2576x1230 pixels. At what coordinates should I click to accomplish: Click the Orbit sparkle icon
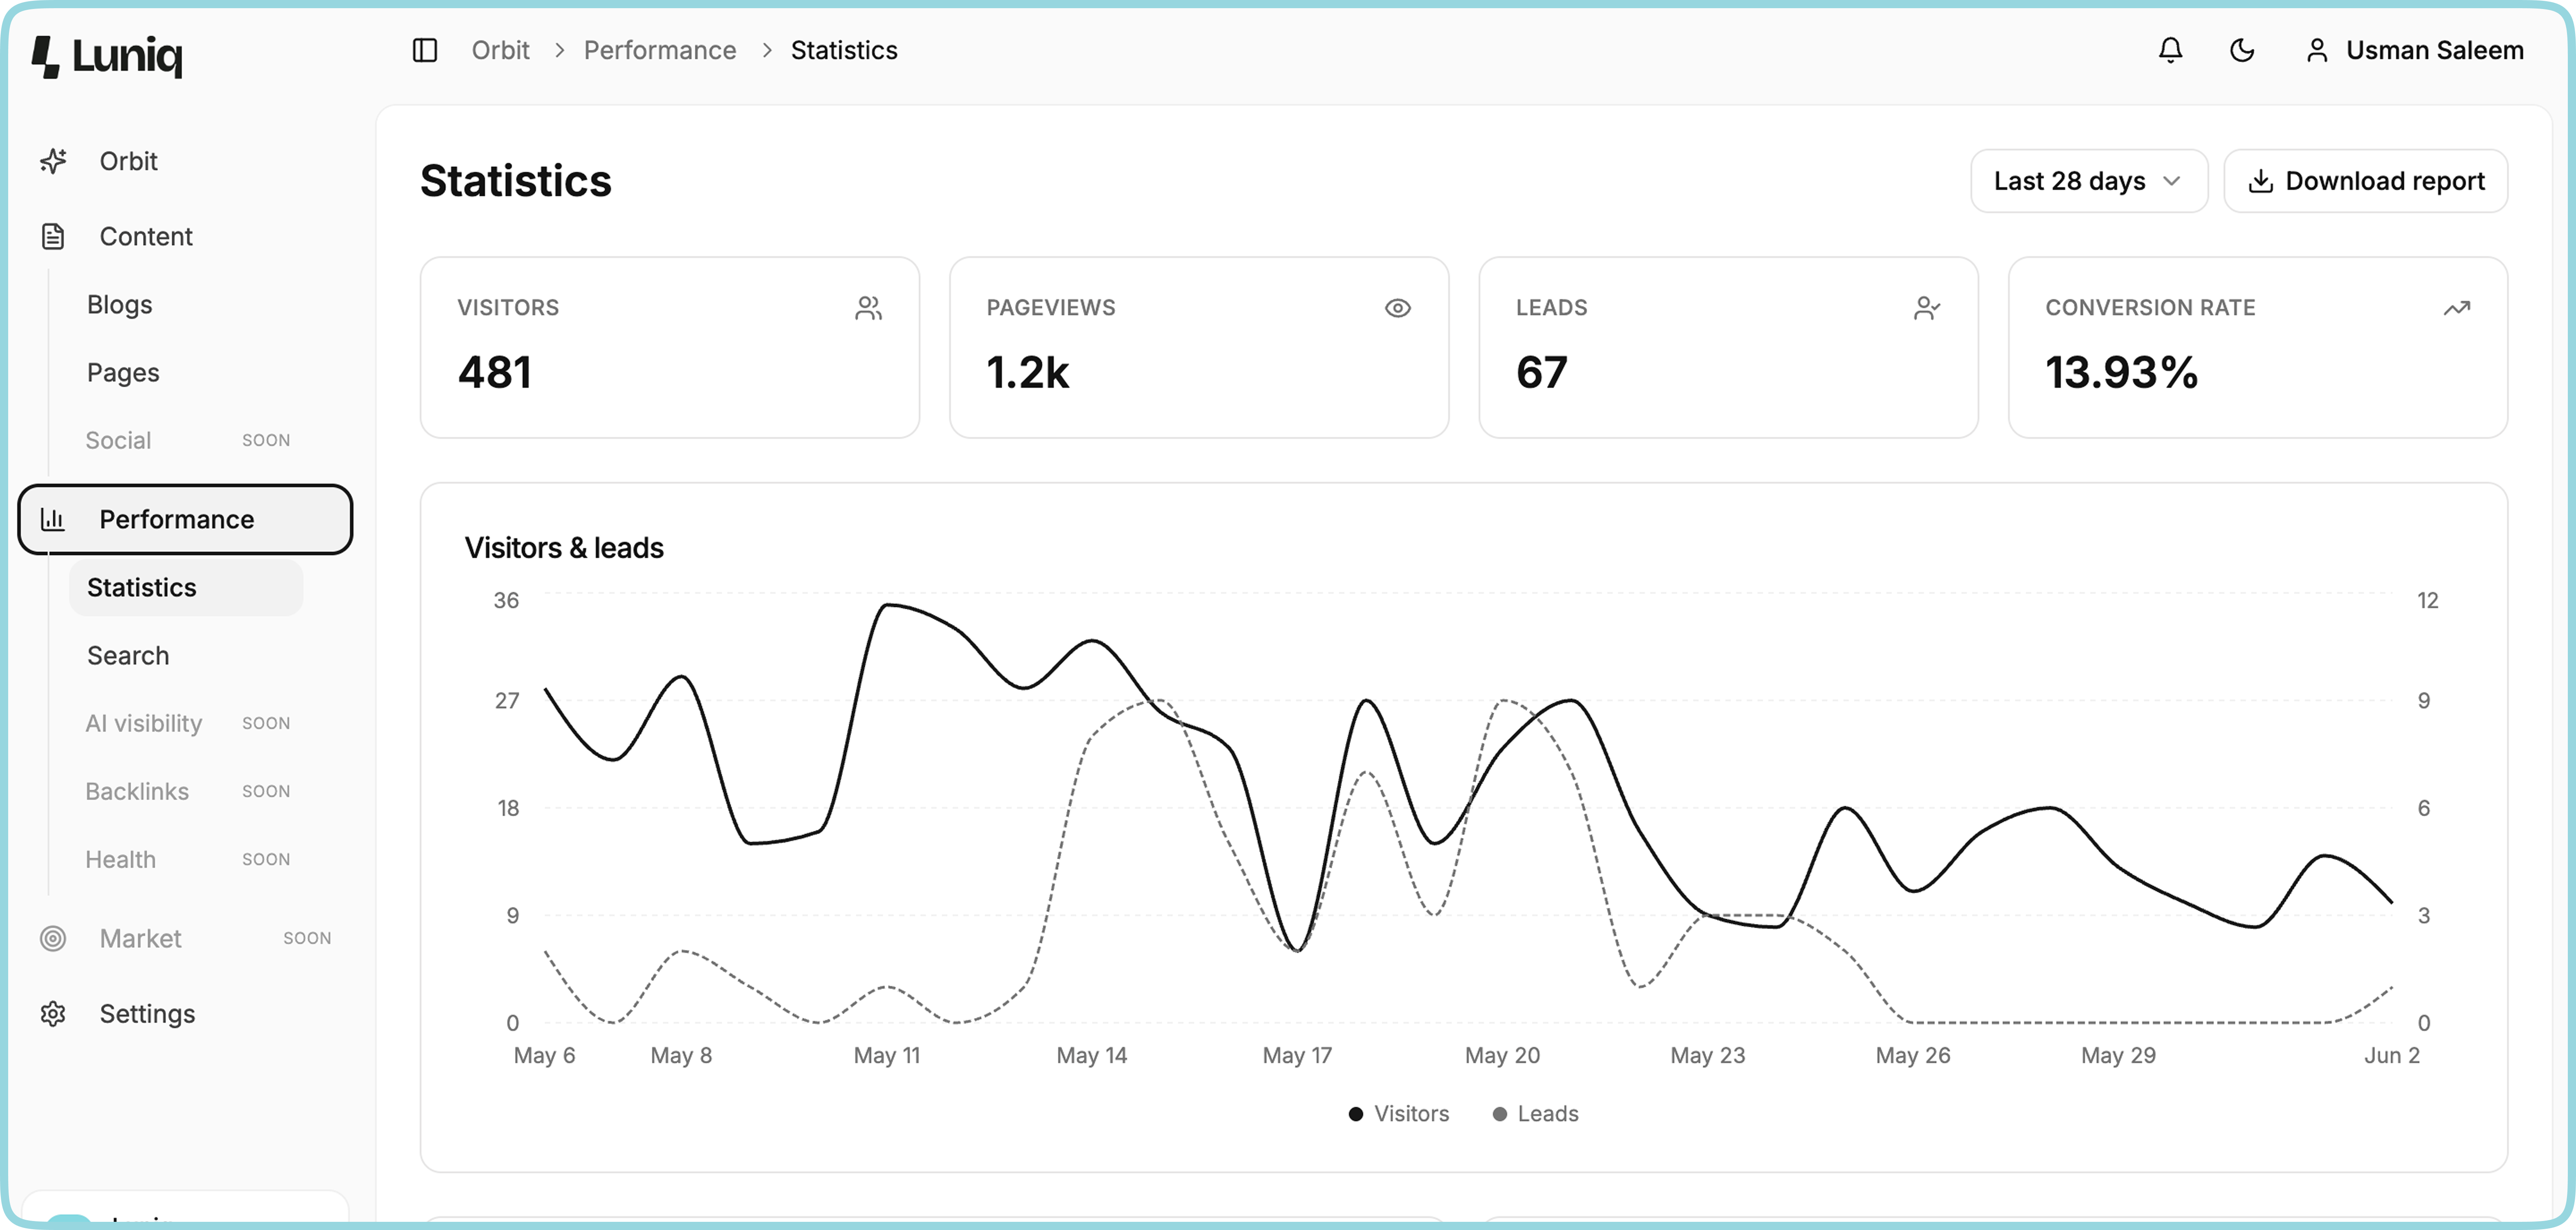[53, 161]
